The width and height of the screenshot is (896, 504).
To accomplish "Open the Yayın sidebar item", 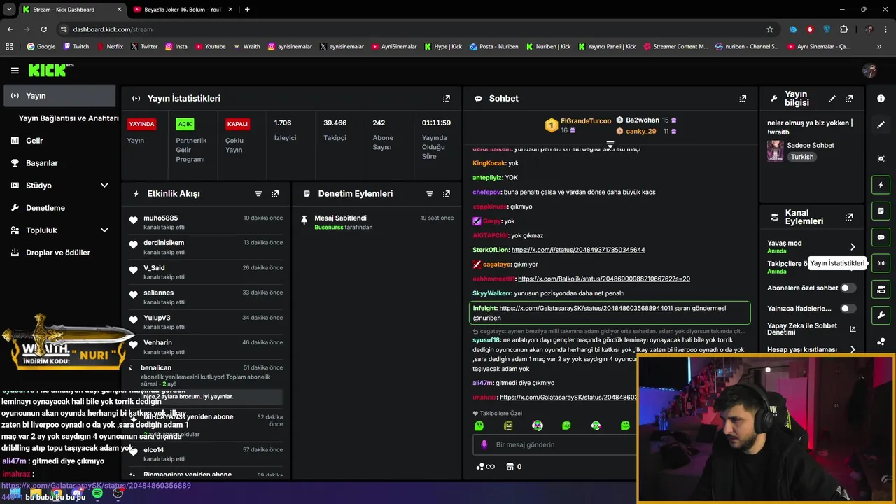I will (59, 96).
